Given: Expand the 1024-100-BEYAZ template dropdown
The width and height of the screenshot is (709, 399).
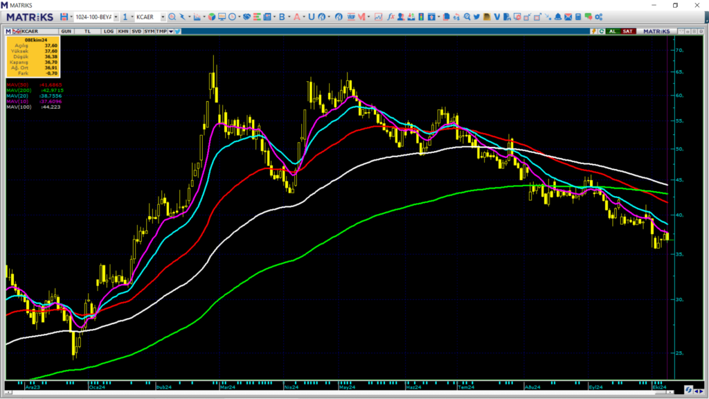Looking at the screenshot, I should click(116, 17).
